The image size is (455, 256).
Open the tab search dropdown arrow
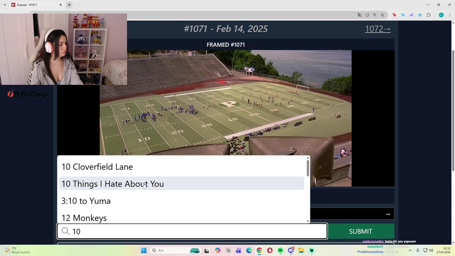(5, 5)
